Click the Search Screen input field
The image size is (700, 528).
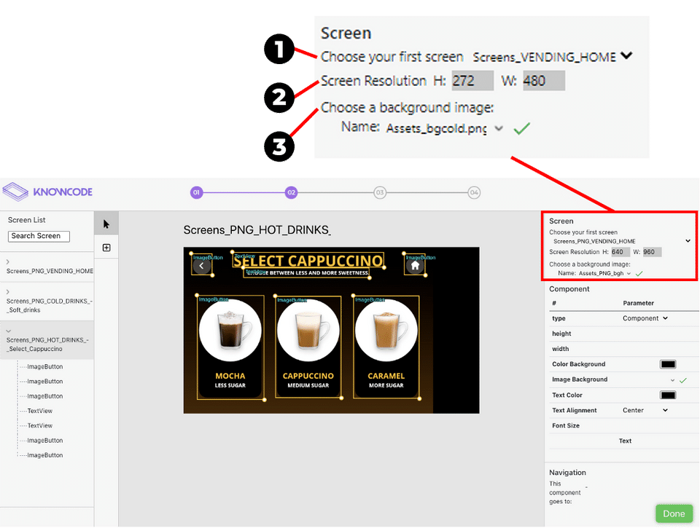tap(39, 236)
